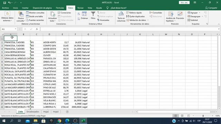The width and height of the screenshot is (221, 124).
Task: Switch to Normal view in status bar
Action: coord(175,116)
